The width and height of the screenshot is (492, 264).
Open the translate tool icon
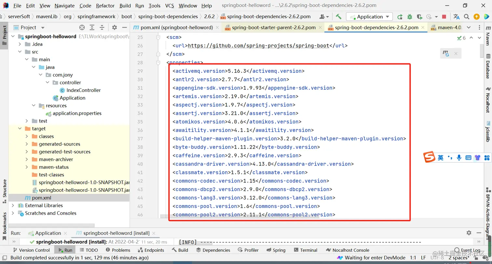457,17
